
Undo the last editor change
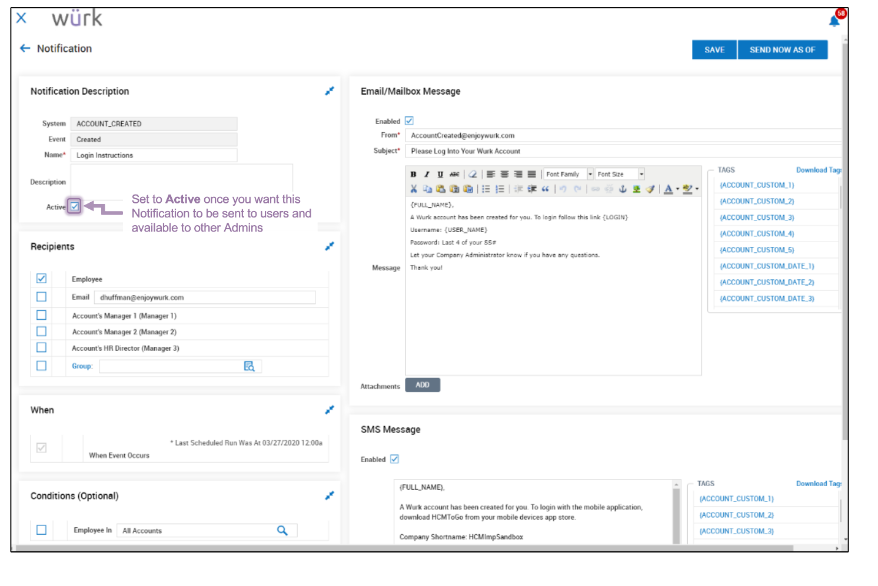(563, 189)
